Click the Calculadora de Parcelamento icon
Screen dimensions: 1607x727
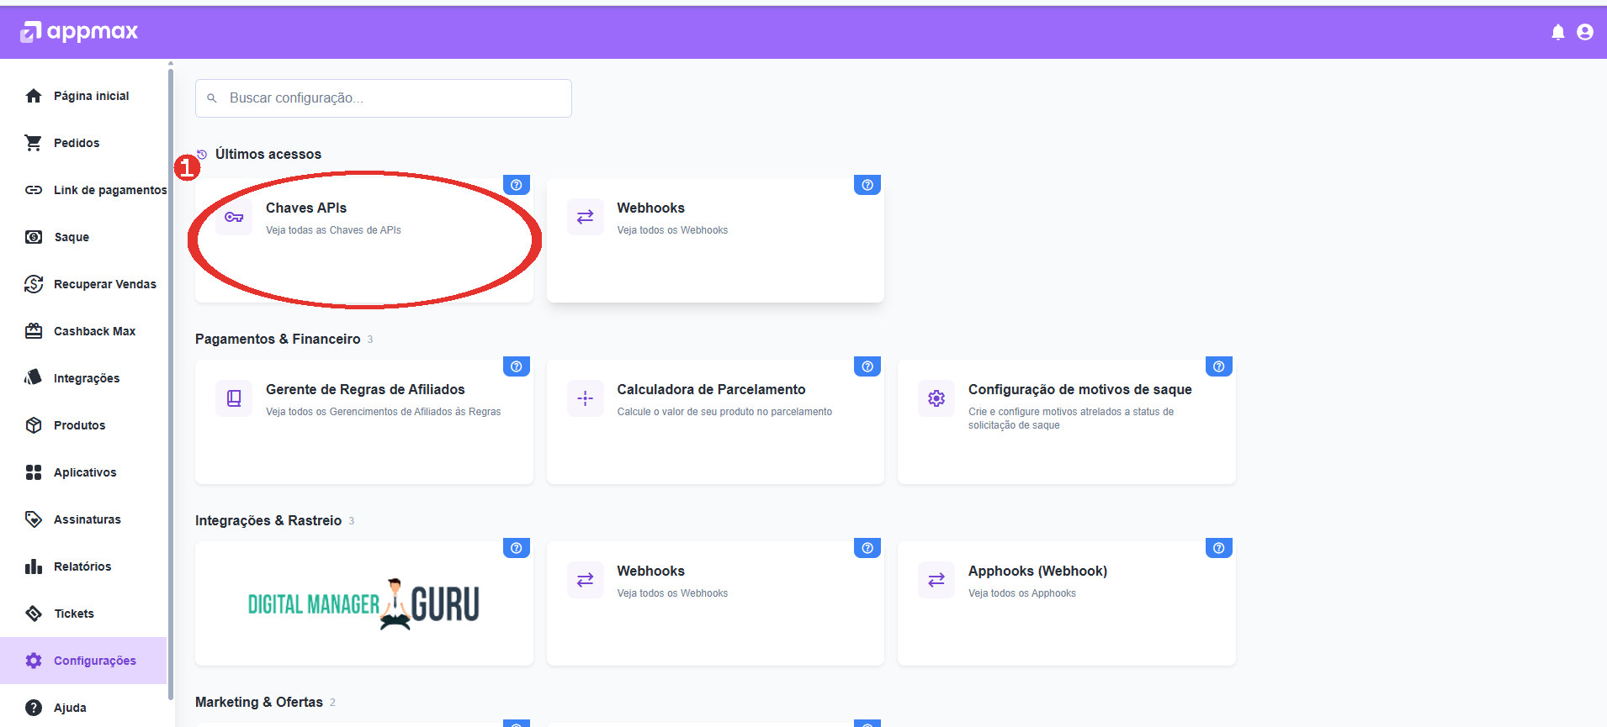click(x=586, y=398)
